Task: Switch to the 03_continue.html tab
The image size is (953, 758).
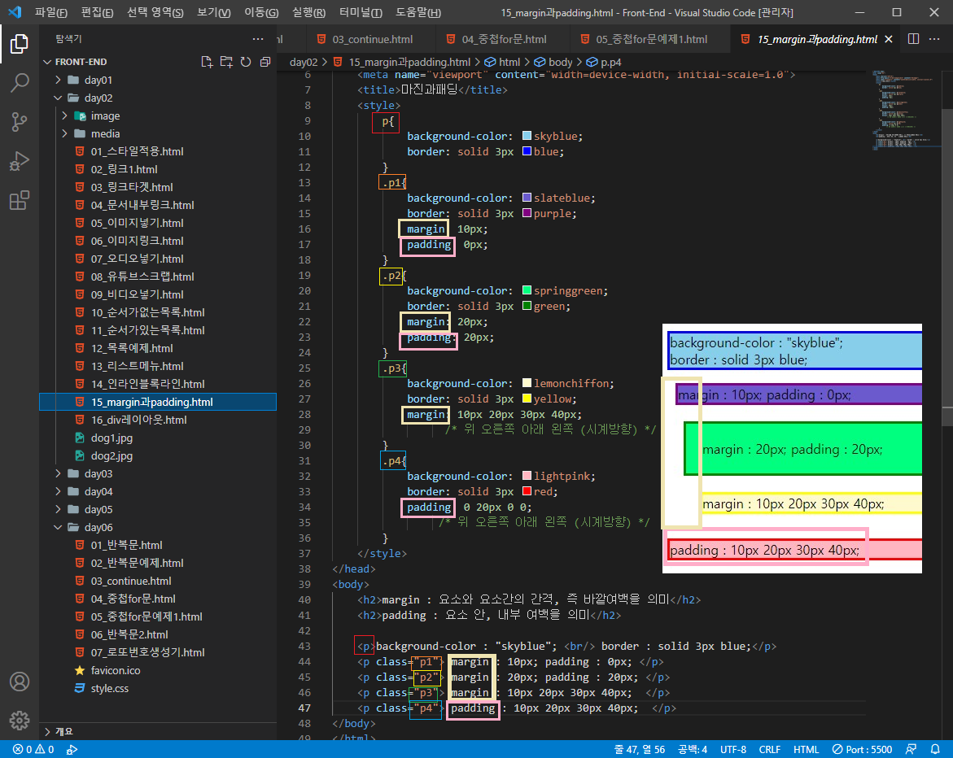Action: click(372, 39)
